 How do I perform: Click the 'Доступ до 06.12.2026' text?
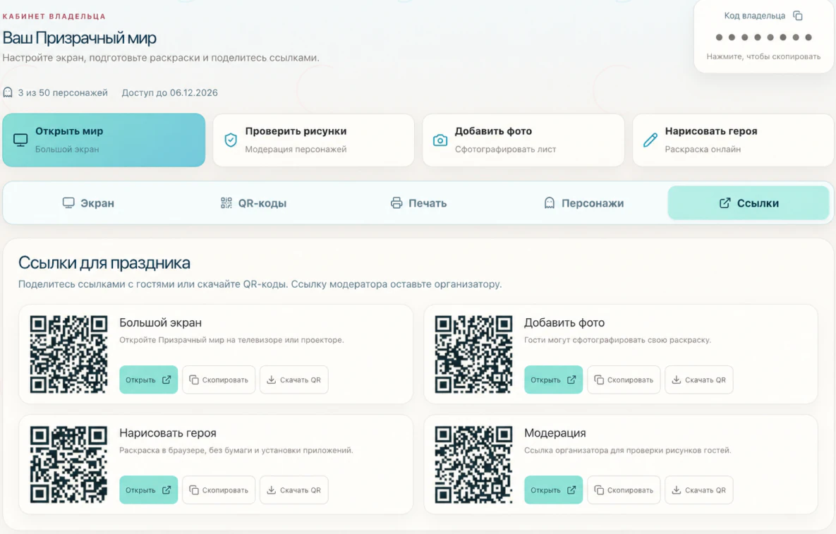click(169, 92)
